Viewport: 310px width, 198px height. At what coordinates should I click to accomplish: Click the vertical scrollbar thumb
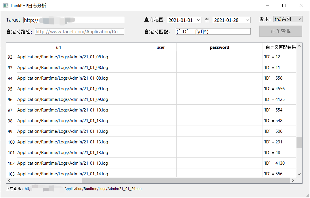299,143
